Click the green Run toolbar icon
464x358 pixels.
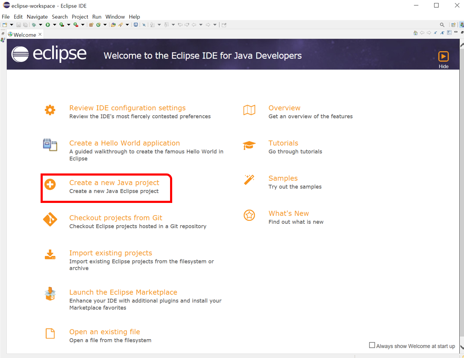[x=48, y=25]
